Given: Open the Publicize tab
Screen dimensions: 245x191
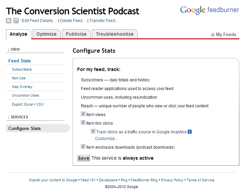Looking at the screenshot, I should pyautogui.click(x=76, y=34).
